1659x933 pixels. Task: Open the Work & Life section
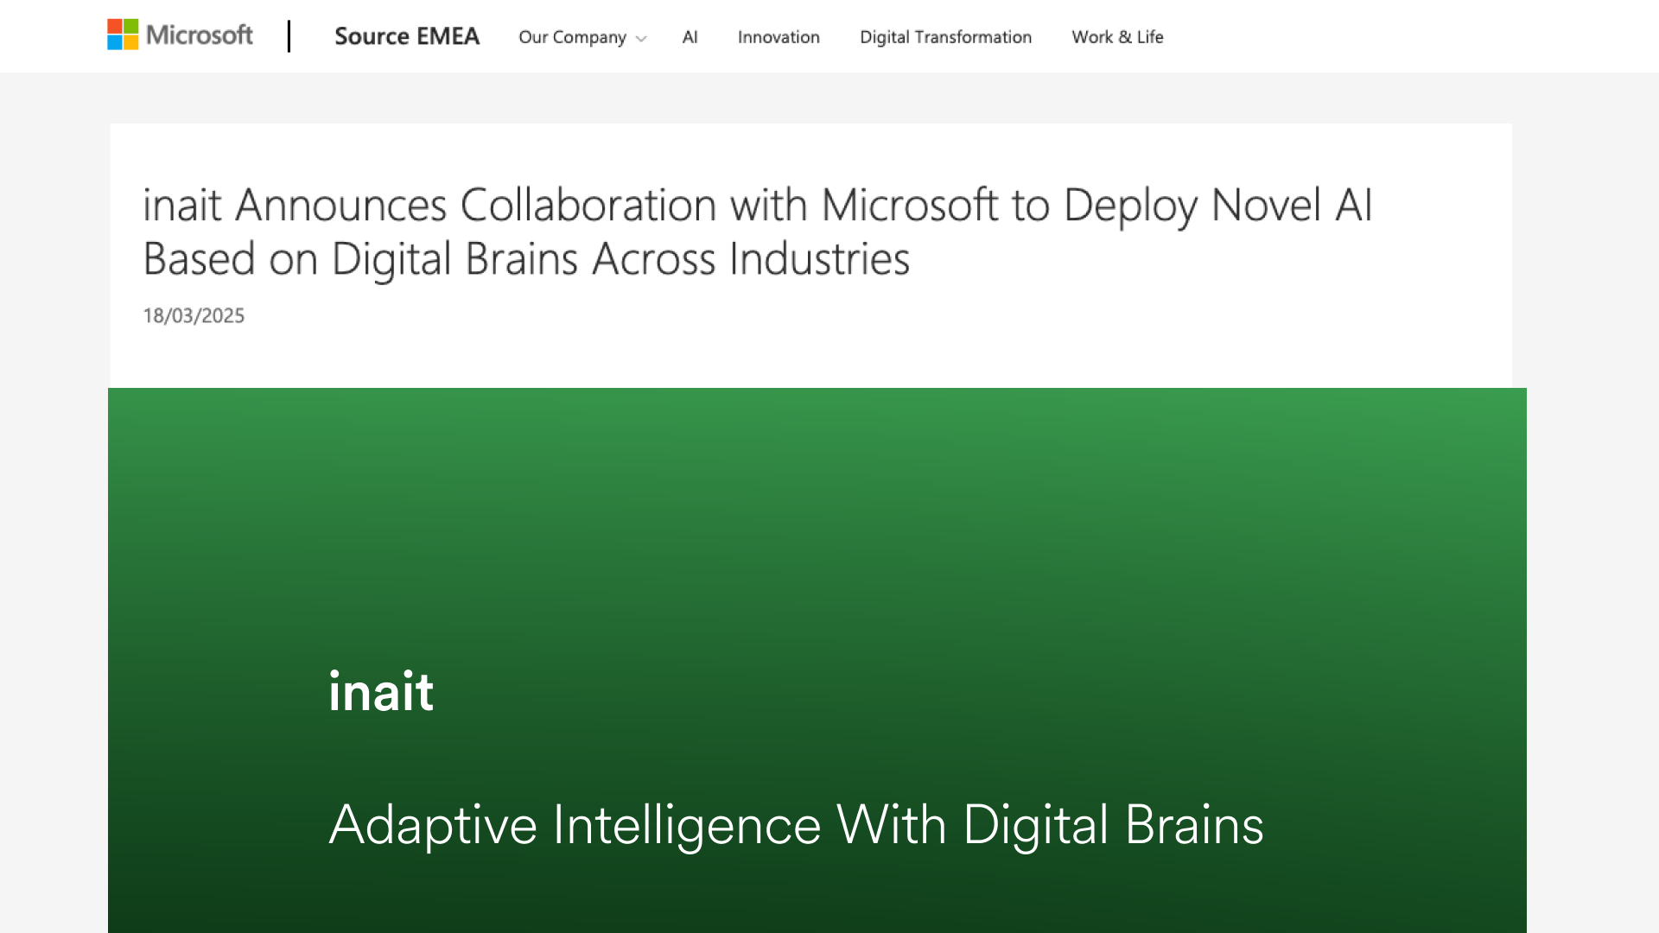(1117, 37)
